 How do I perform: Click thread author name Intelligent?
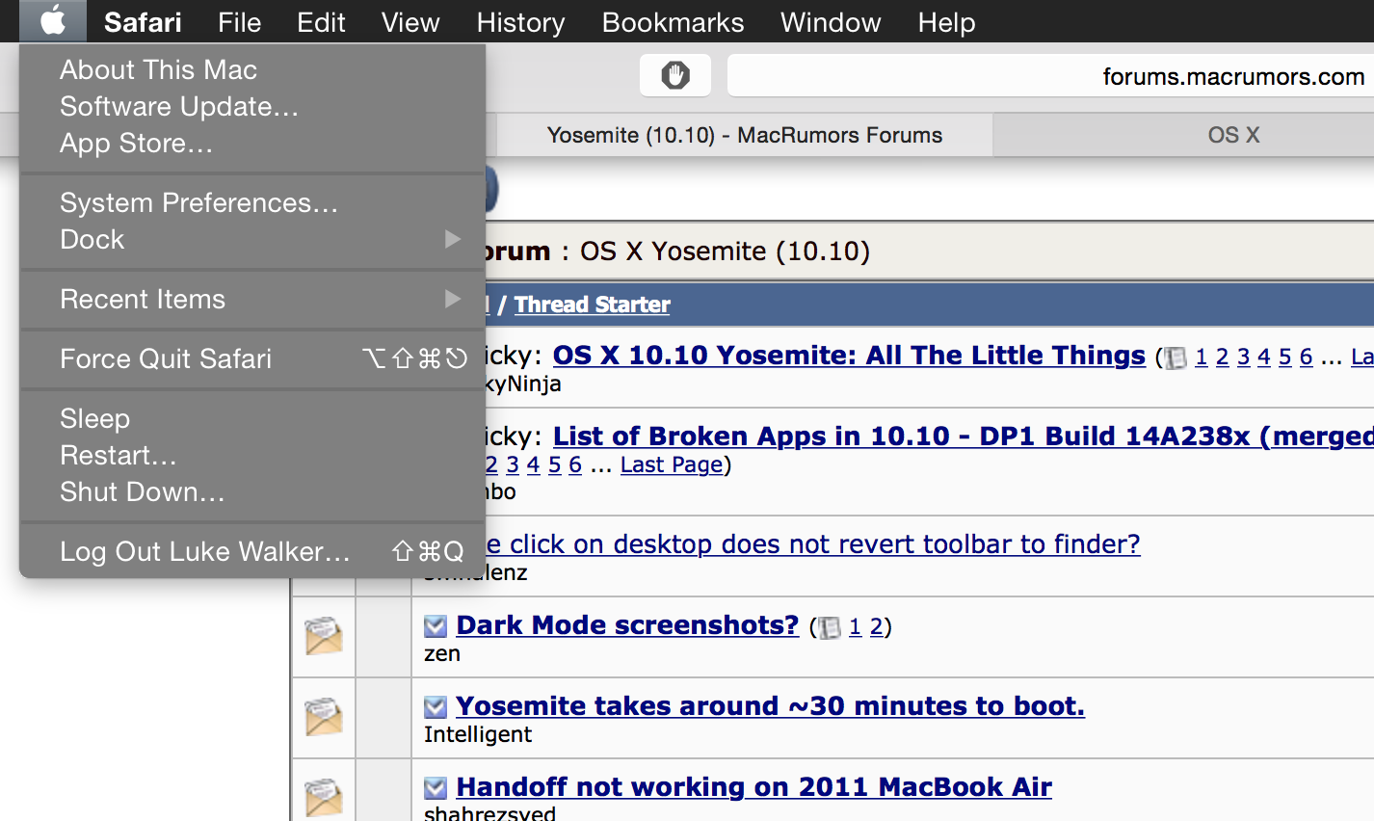[478, 735]
